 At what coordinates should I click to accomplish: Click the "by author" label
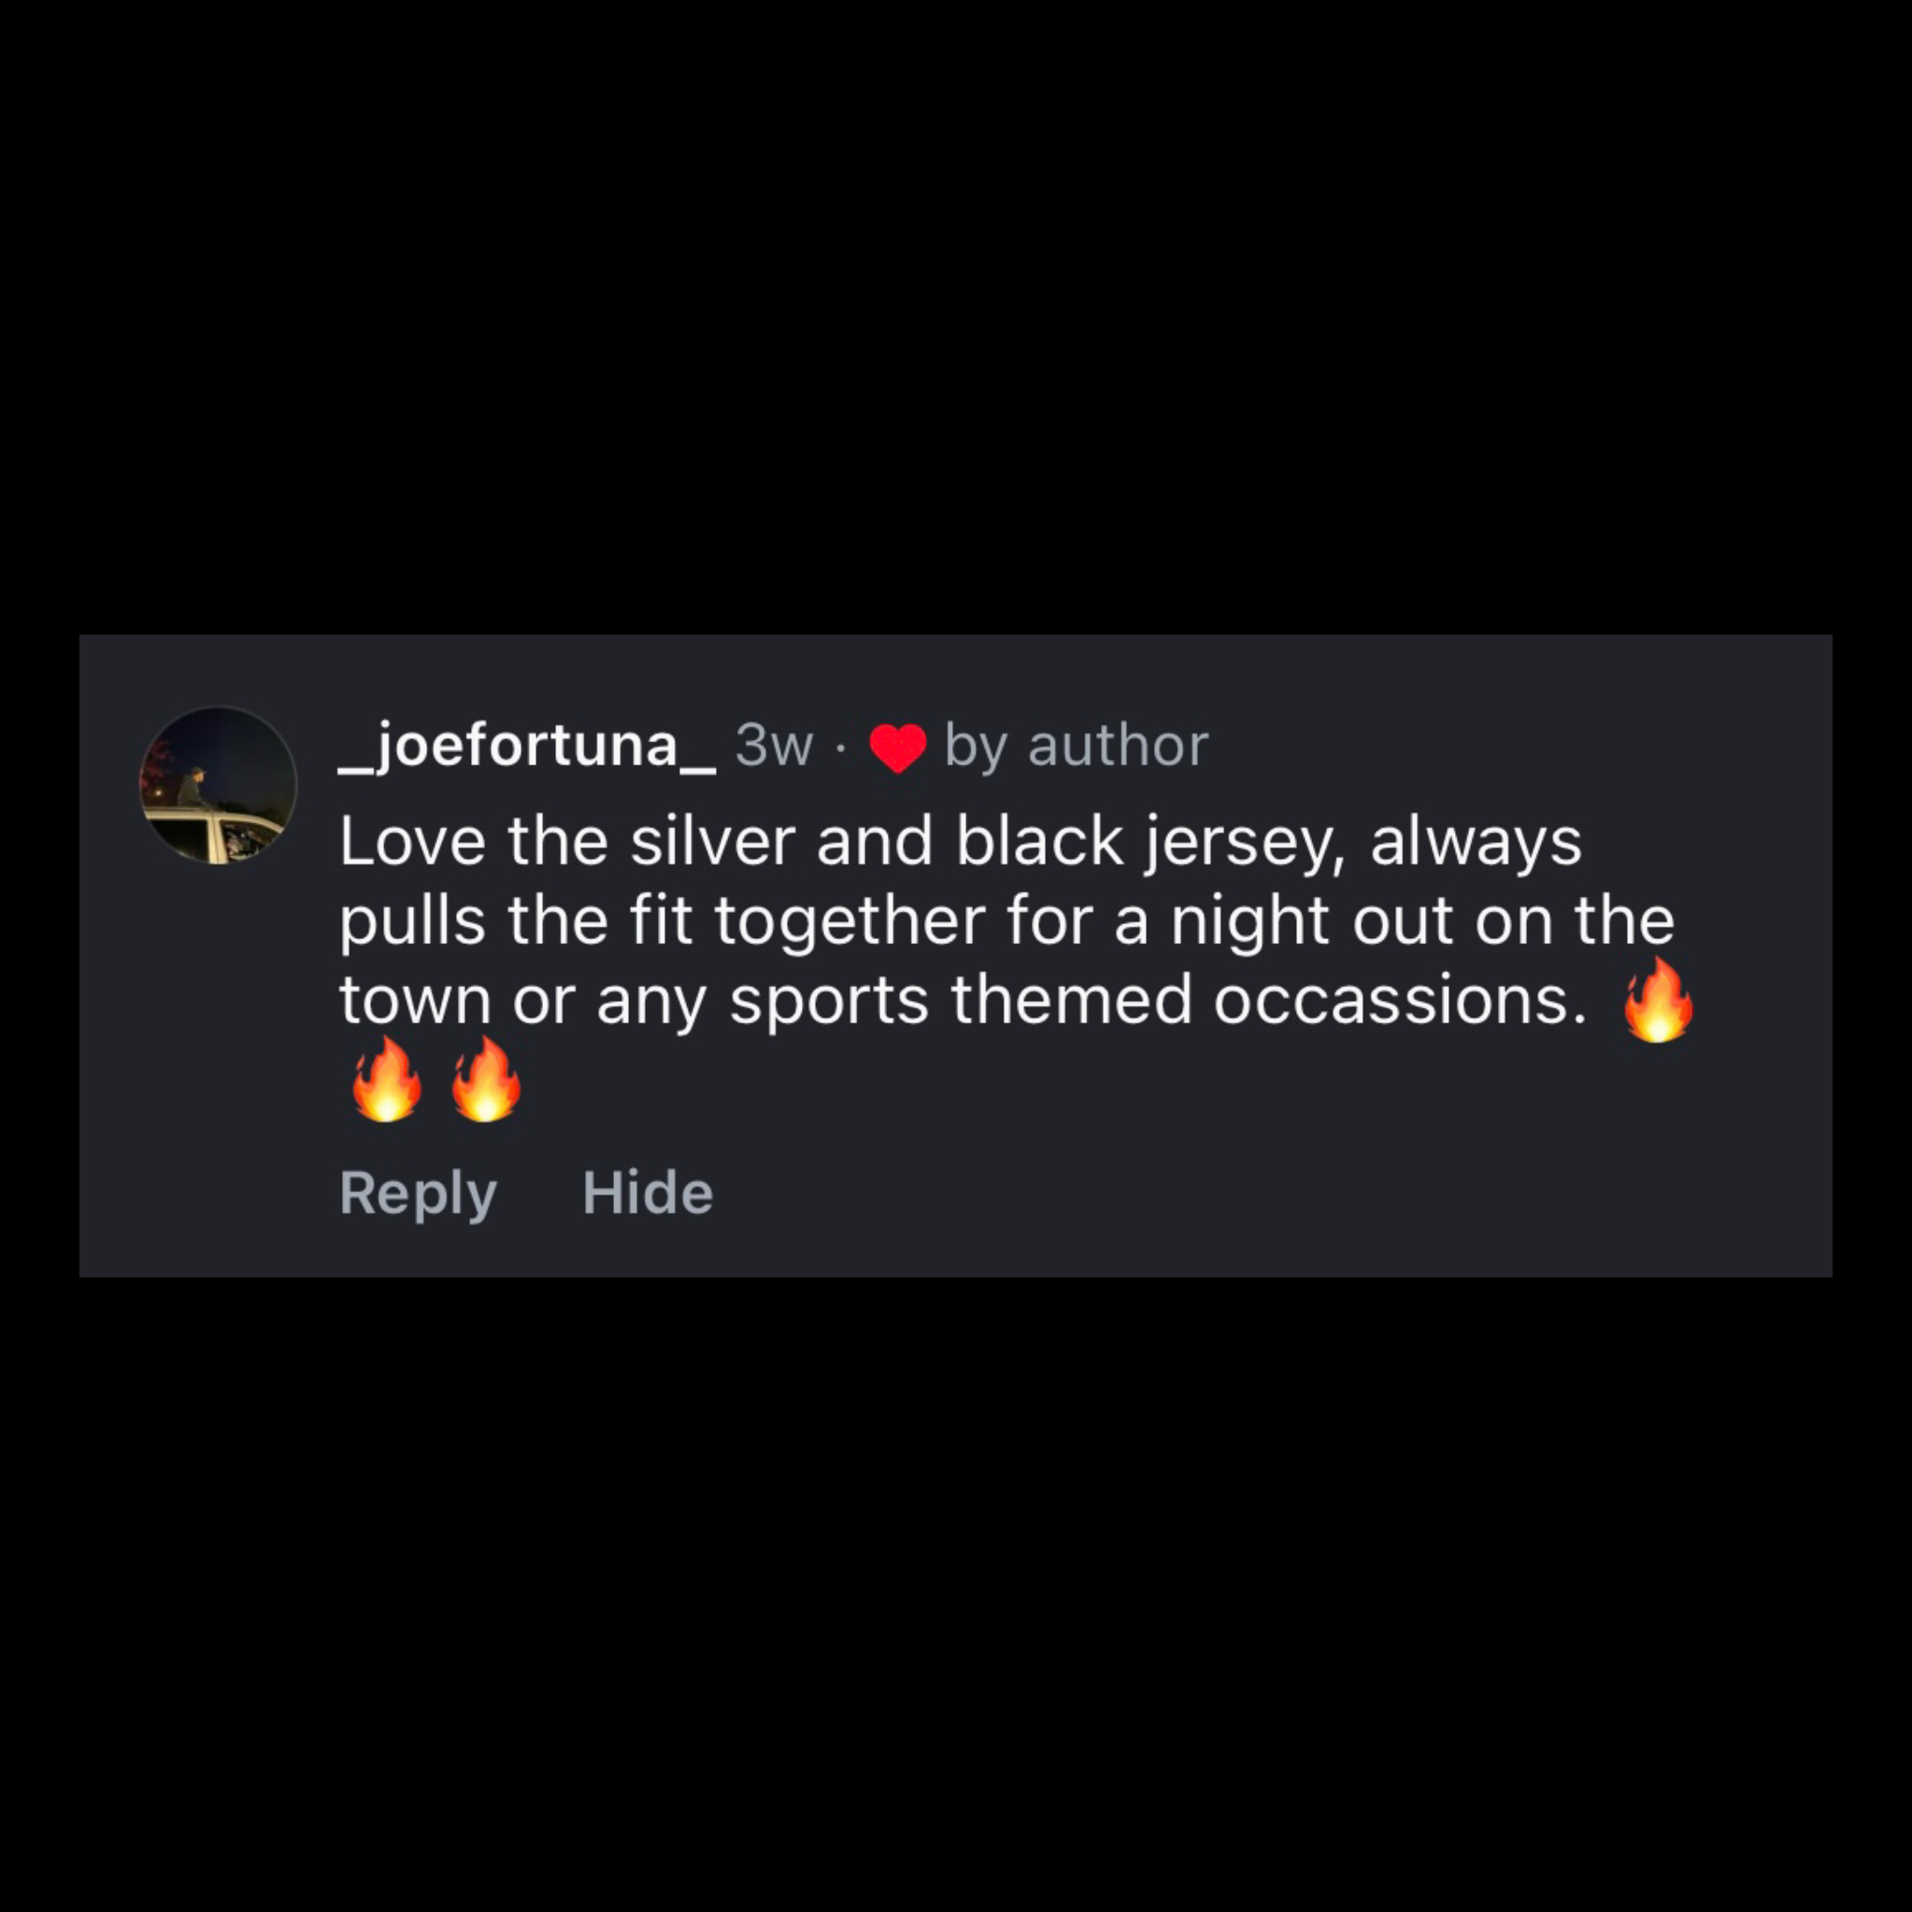click(1076, 746)
